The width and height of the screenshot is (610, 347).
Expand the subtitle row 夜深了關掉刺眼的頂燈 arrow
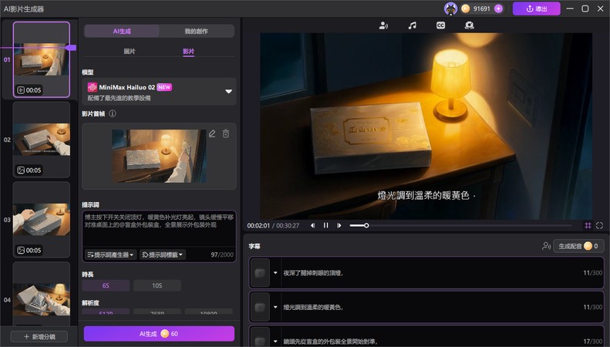pyautogui.click(x=275, y=273)
